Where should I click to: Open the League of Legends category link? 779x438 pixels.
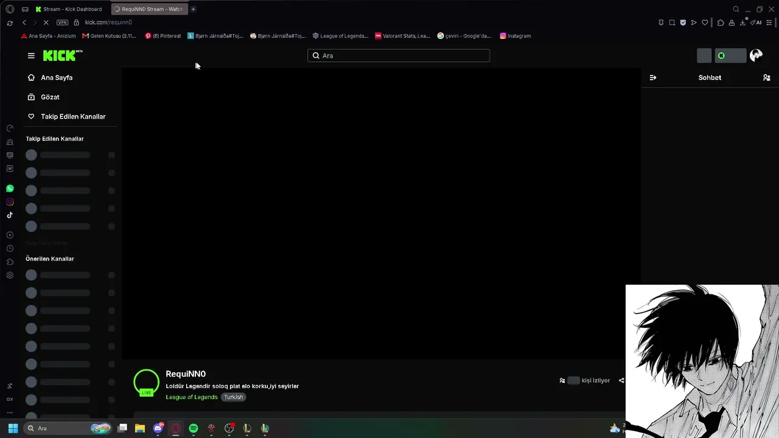pyautogui.click(x=192, y=397)
